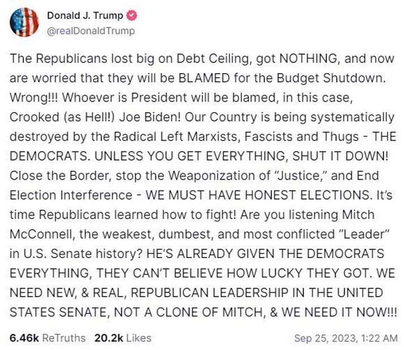Click the name McConnell in the post
Image resolution: width=404 pixels, height=350 pixels.
click(x=42, y=234)
